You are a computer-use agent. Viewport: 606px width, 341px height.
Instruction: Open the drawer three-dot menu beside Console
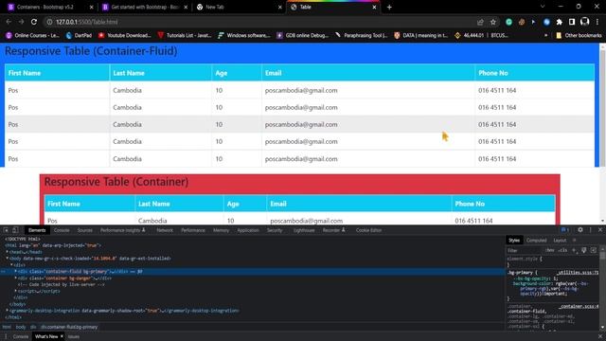coord(6,336)
